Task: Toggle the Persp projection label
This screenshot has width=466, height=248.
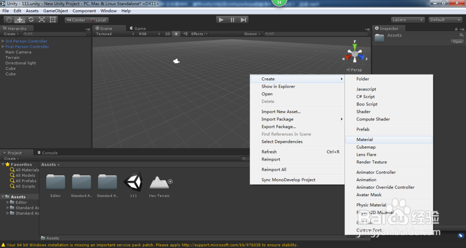Action: coord(354,70)
